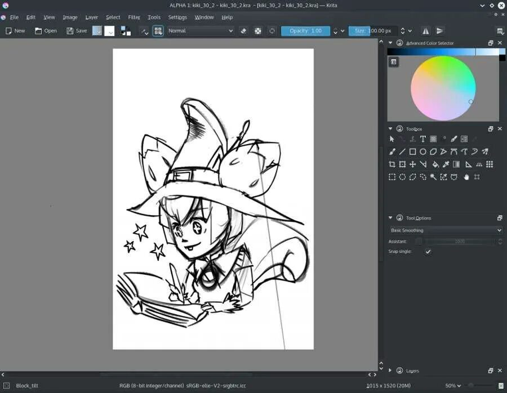507x393 pixels.
Task: Activate the Crop tool
Action: (x=393, y=164)
